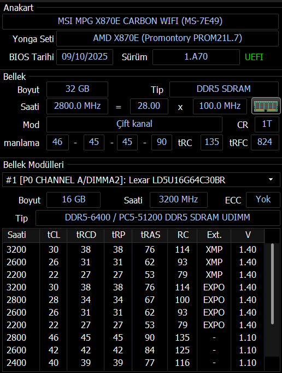The height and width of the screenshot is (373, 282).
Task: Click the Bellek section heading
Action: (x=15, y=77)
